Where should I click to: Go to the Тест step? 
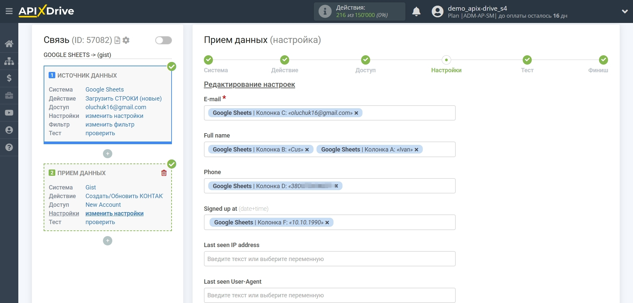coord(527,60)
